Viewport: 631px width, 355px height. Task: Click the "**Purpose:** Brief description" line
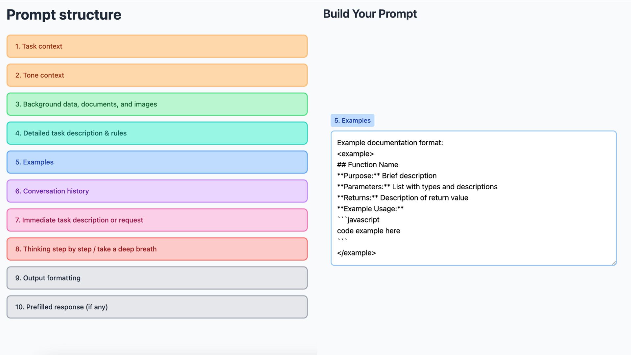387,176
